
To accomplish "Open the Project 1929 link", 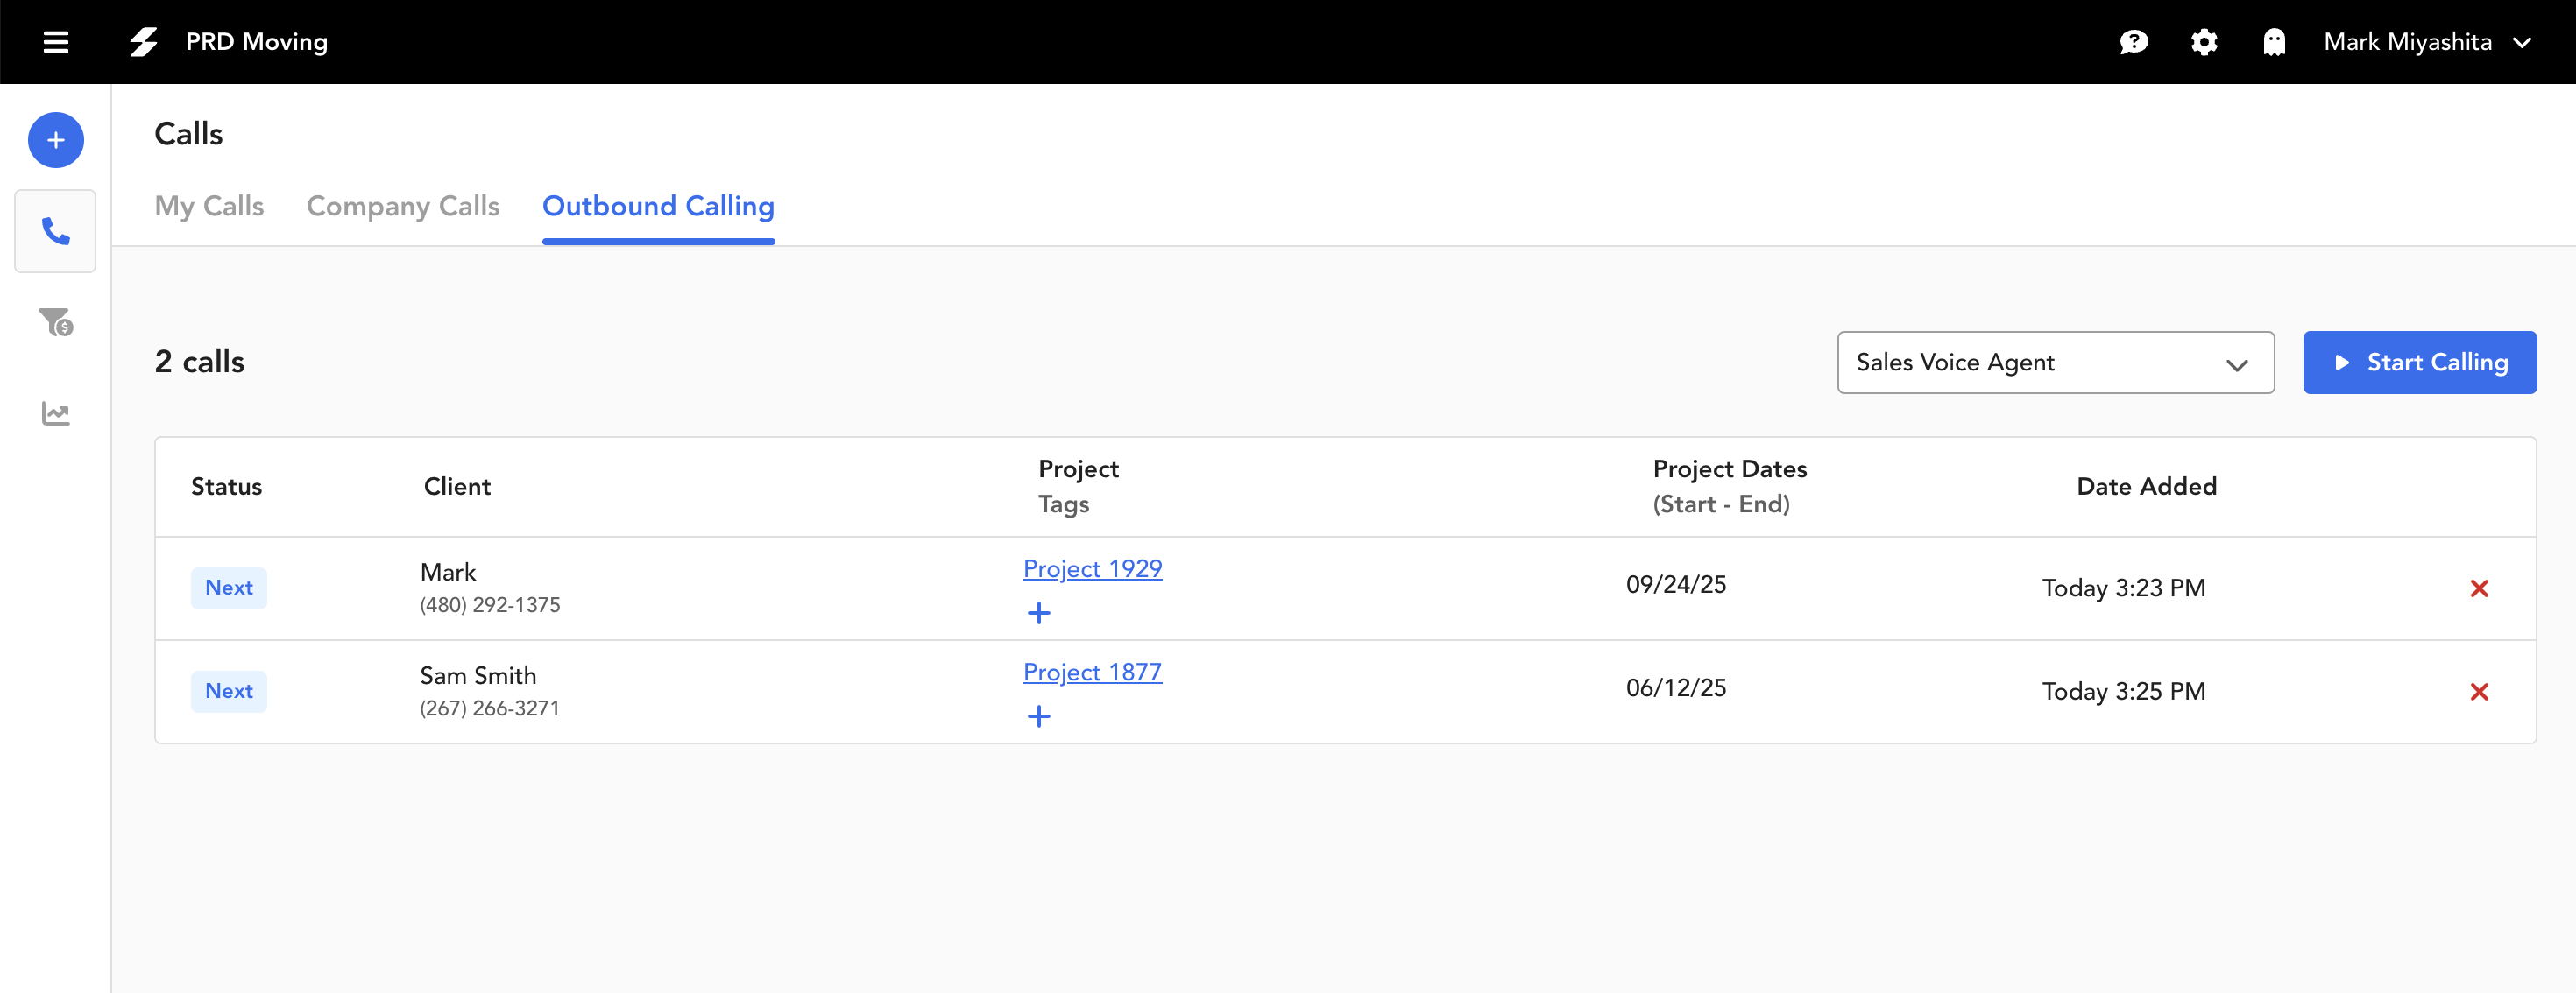I will tap(1092, 568).
